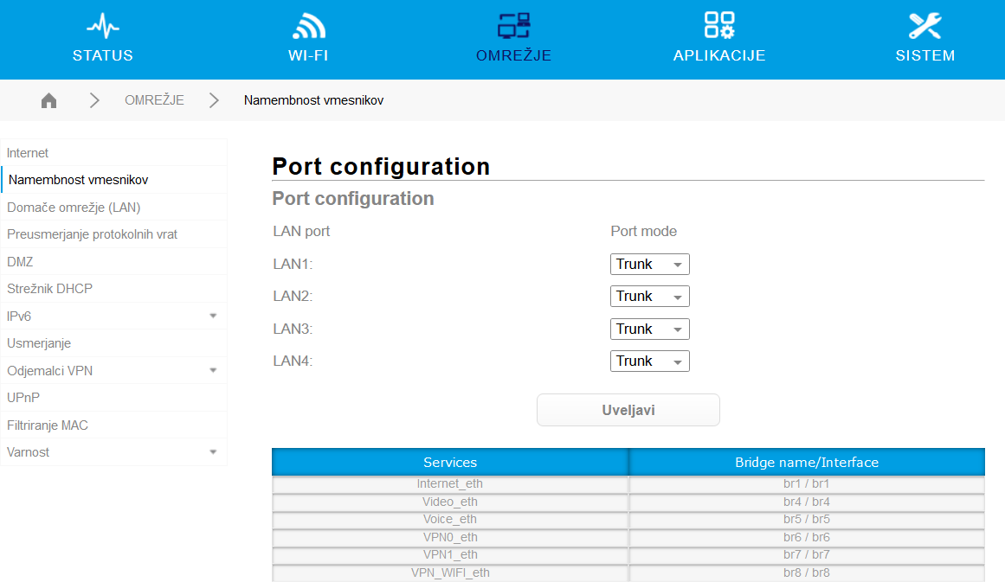Select the Omrežje network devices icon
The image size is (1005, 582).
pos(513,26)
